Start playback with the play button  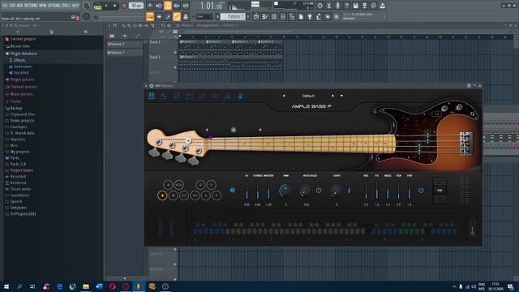tap(106, 6)
